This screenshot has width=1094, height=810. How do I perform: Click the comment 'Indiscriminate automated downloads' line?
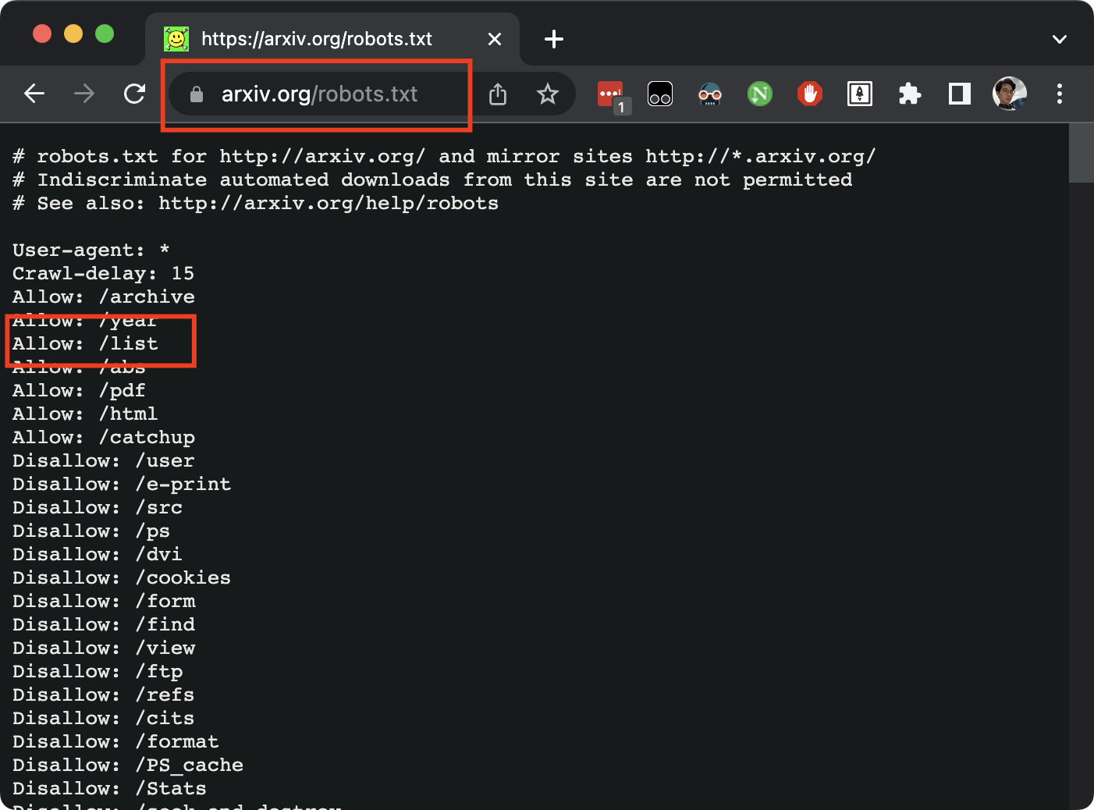coord(432,180)
